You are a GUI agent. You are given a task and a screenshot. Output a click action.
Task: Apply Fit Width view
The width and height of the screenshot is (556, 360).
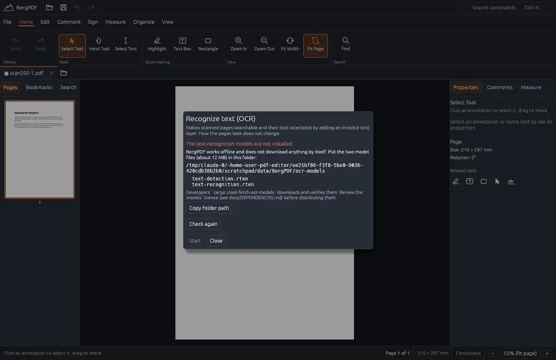coord(290,45)
